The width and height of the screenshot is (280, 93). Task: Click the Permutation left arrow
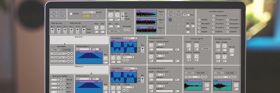125,30
